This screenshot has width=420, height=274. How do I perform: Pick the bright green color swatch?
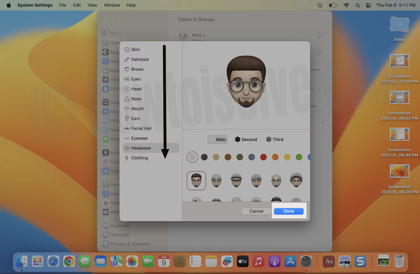[299, 157]
